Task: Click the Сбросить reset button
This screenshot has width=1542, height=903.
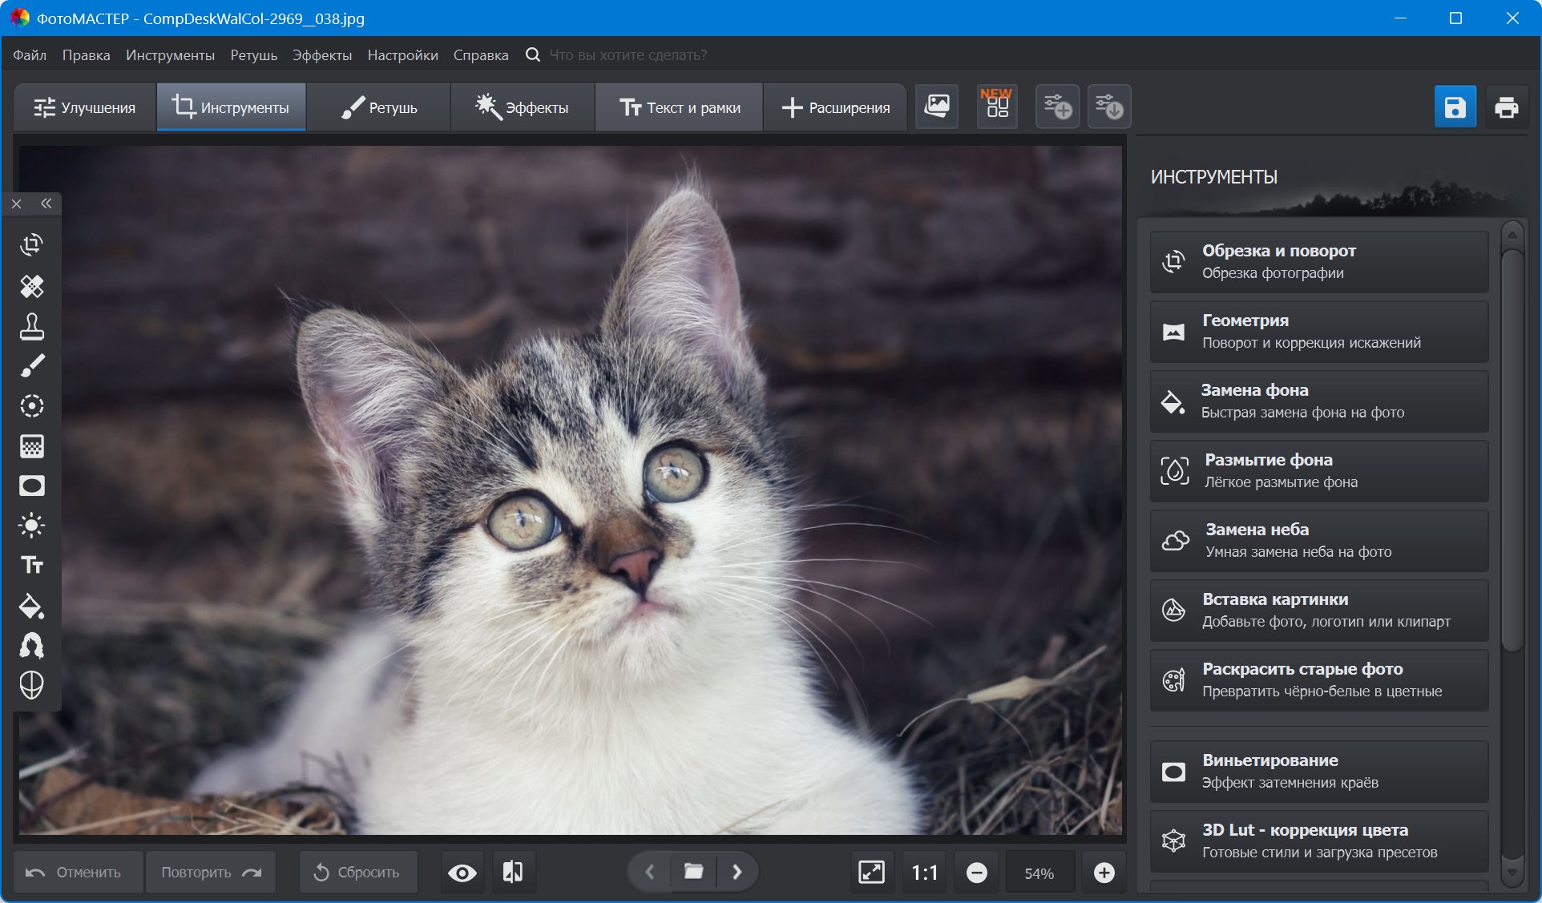Action: coord(357,873)
